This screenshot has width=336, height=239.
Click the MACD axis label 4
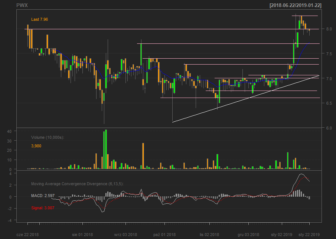click(x=10, y=174)
